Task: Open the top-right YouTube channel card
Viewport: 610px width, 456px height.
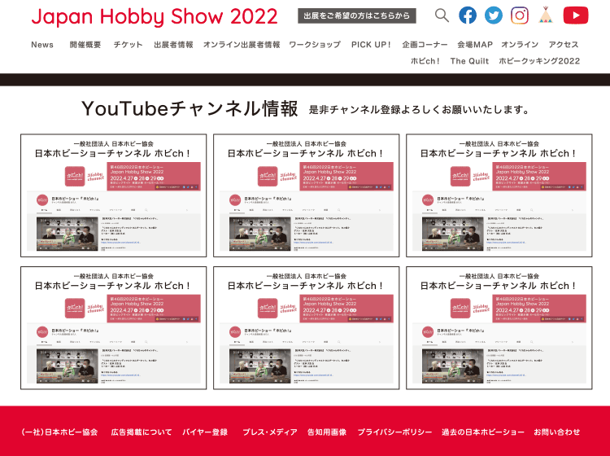Action: [499, 195]
